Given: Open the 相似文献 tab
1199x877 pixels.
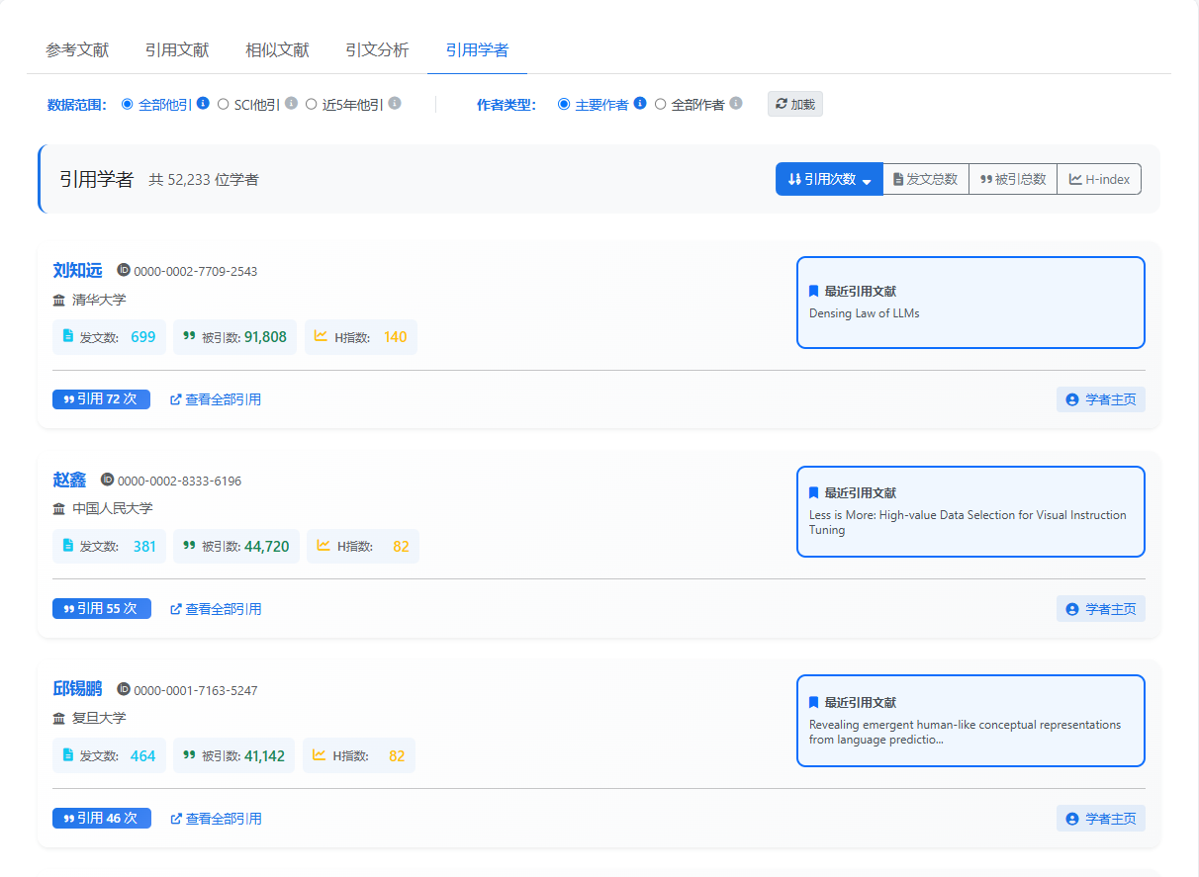Looking at the screenshot, I should click(277, 49).
